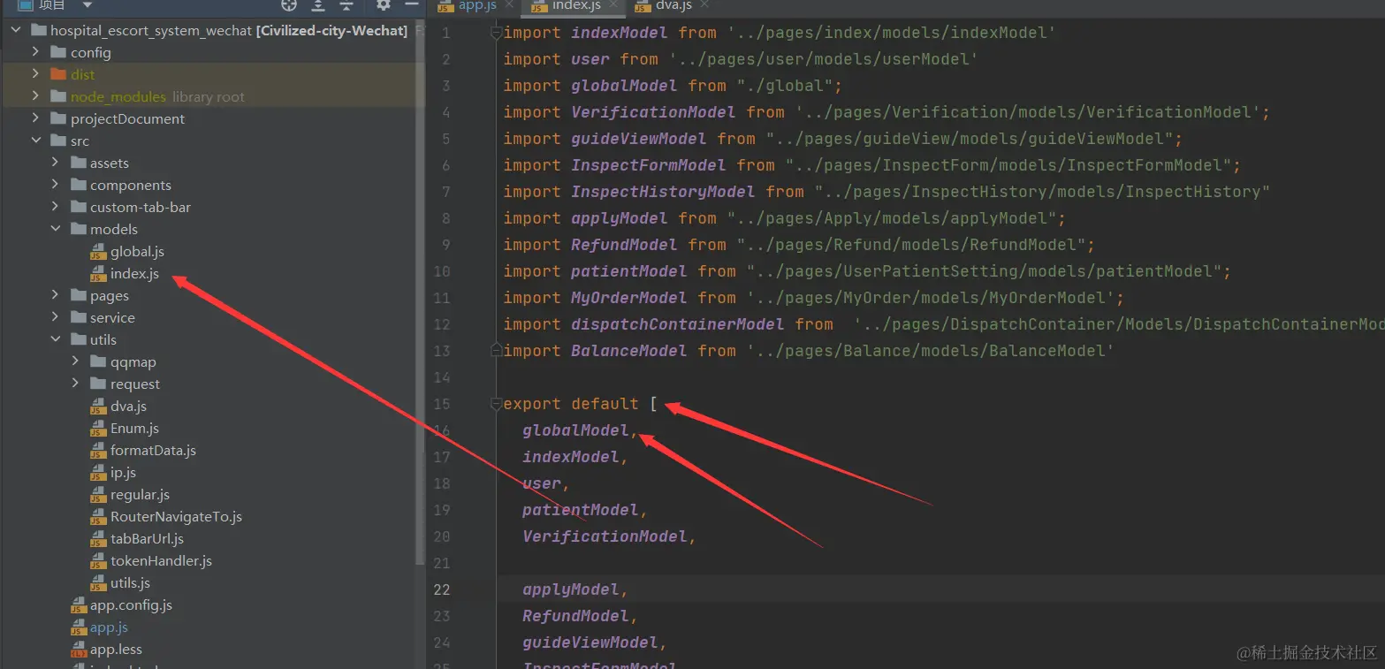
Task: Expand the node_modules folder
Action: point(35,96)
